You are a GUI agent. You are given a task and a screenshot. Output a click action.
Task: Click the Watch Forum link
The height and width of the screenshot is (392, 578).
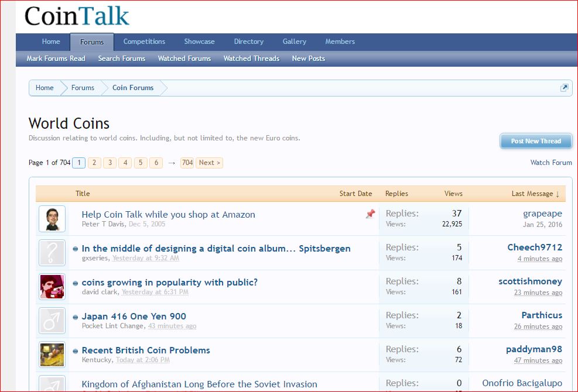[550, 163]
